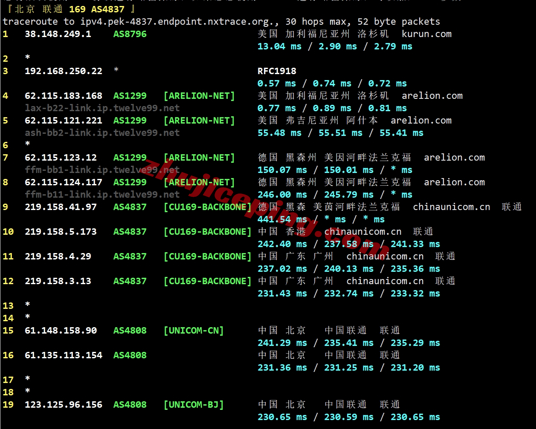Click hop number 19
The height and width of the screenshot is (429, 536).
coord(8,405)
